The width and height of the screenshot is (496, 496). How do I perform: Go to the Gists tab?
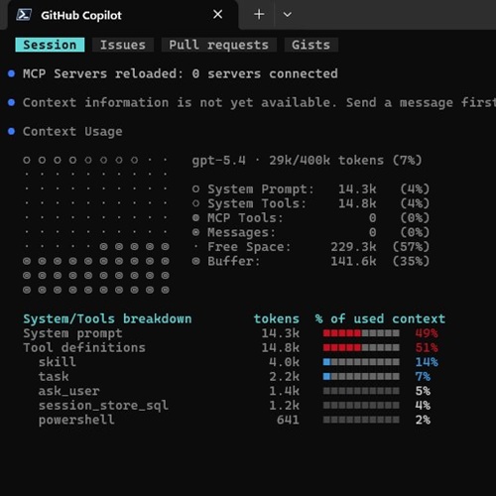click(310, 45)
